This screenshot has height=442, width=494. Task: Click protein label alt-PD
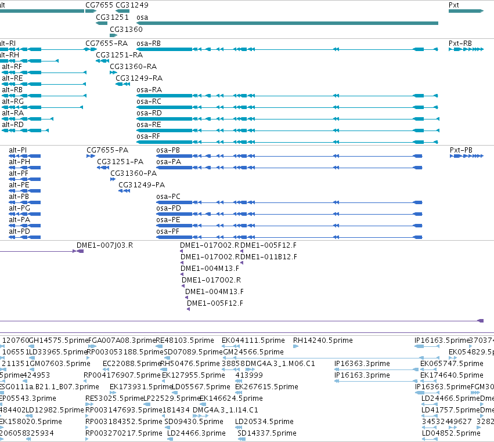pos(20,231)
